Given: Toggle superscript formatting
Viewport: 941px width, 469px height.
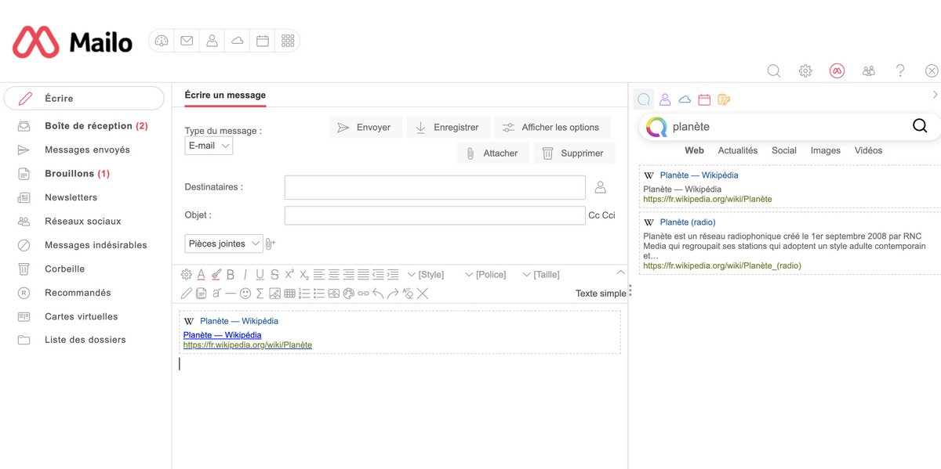Looking at the screenshot, I should coord(289,274).
